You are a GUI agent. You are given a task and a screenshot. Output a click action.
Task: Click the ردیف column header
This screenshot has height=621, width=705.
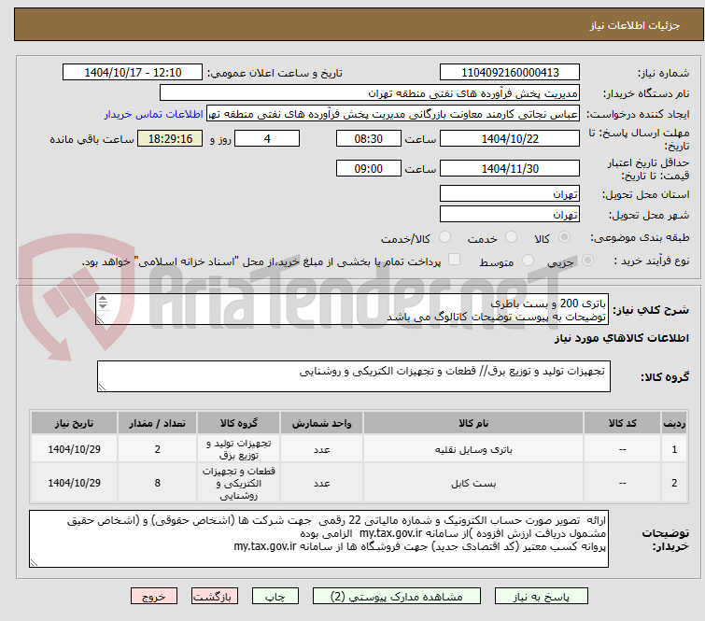[x=674, y=423]
